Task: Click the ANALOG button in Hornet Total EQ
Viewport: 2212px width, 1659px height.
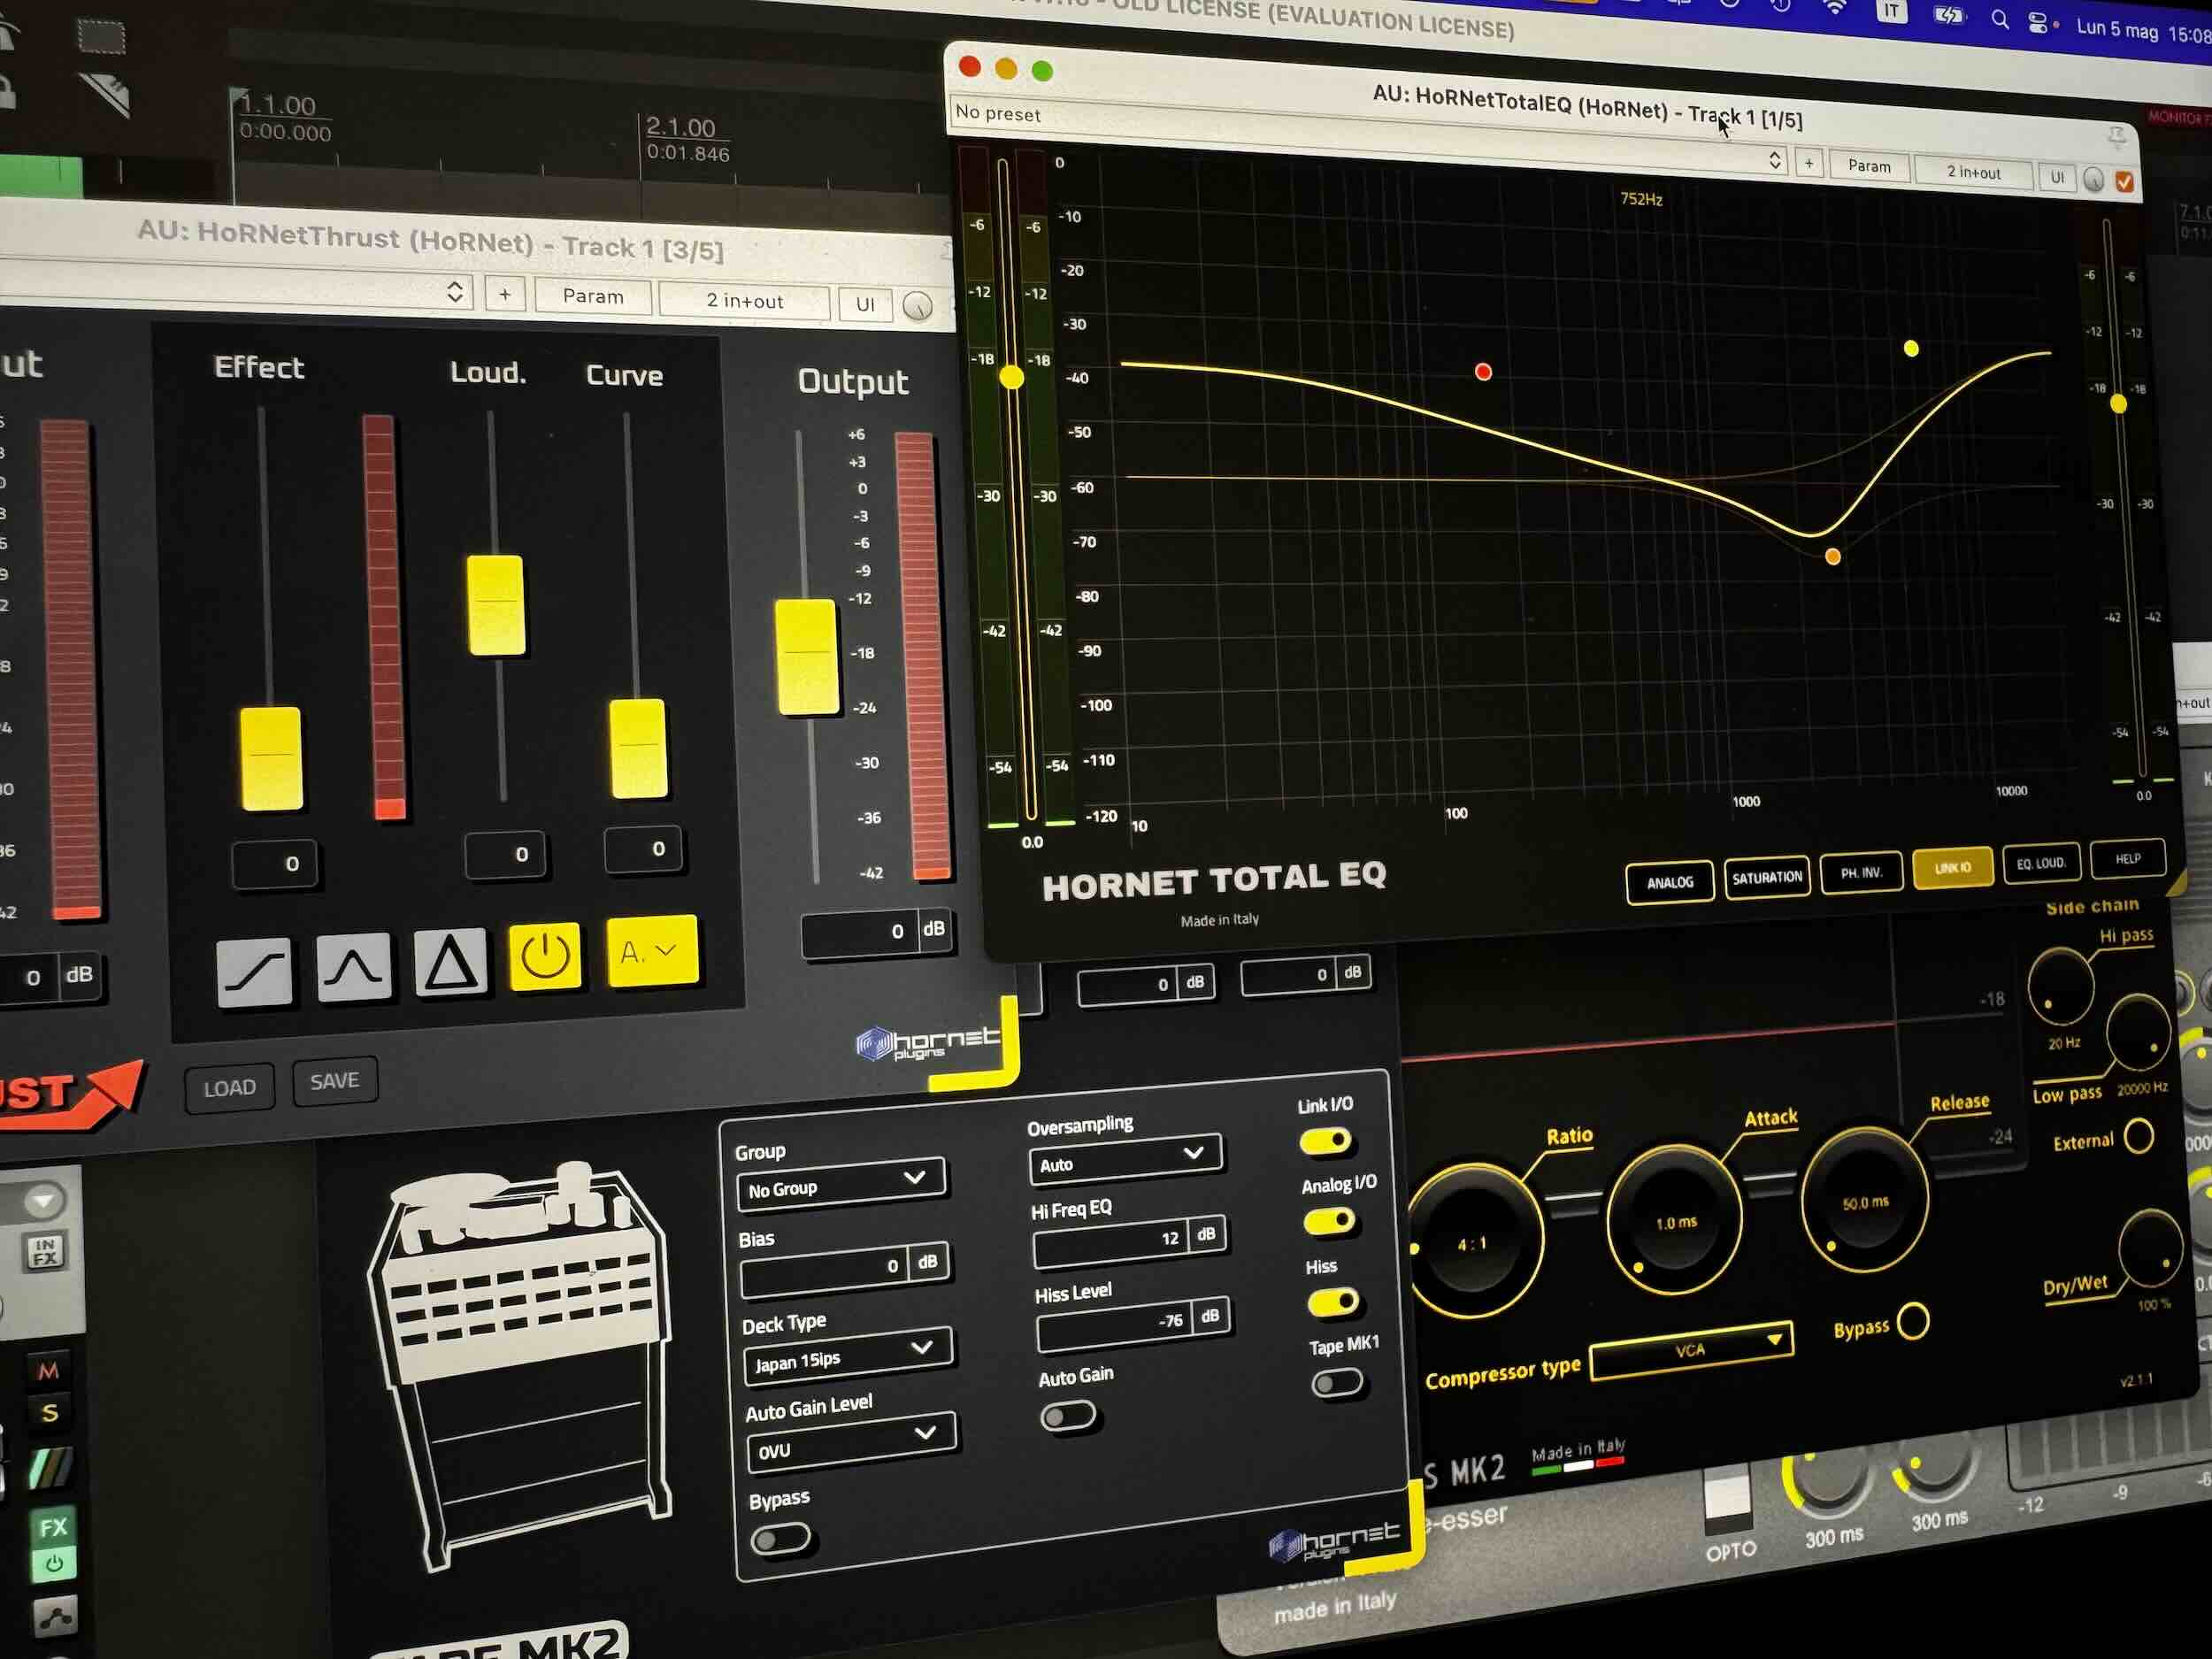Action: pos(1668,882)
